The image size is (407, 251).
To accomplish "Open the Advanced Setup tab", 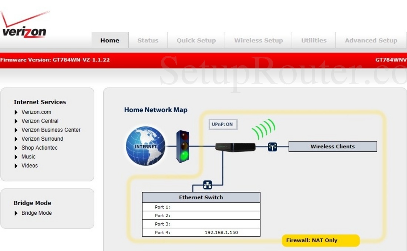I will pos(371,40).
